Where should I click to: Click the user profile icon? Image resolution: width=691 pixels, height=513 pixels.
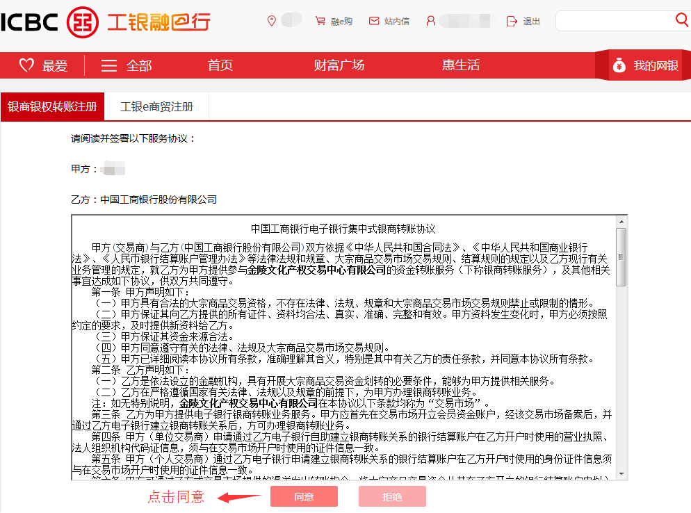tap(430, 21)
